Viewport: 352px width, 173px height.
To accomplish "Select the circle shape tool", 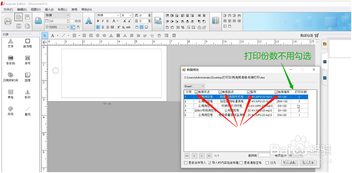I will (x=98, y=35).
